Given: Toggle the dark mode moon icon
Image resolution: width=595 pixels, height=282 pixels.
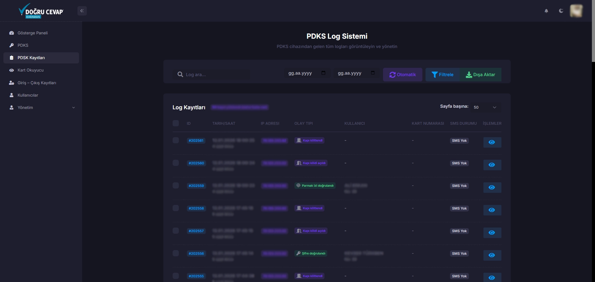Looking at the screenshot, I should tap(561, 11).
